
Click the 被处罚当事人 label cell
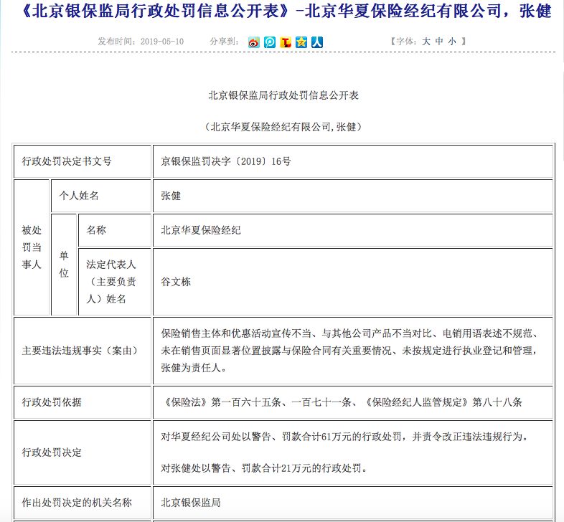32,247
